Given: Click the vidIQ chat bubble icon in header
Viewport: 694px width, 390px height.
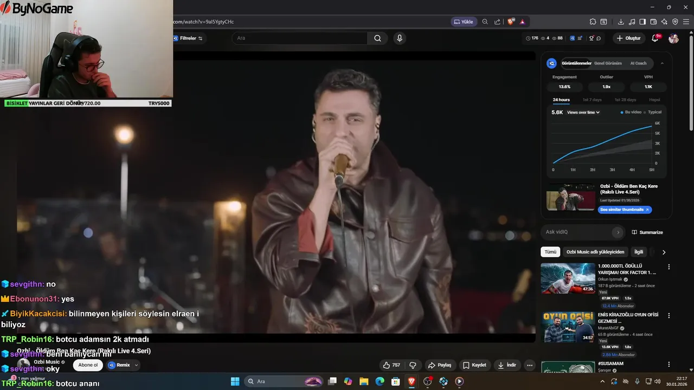Looking at the screenshot, I should click(x=599, y=38).
